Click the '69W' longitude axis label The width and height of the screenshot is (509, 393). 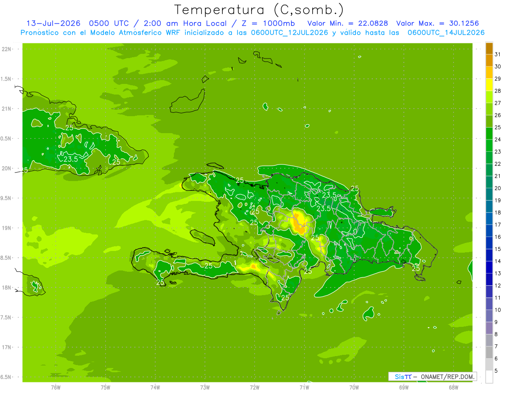tap(404, 387)
